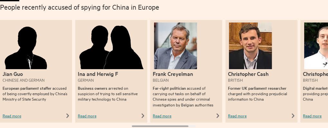Click chevron arrow on Jian Guo card
The height and width of the screenshot is (128, 328).
click(x=68, y=116)
